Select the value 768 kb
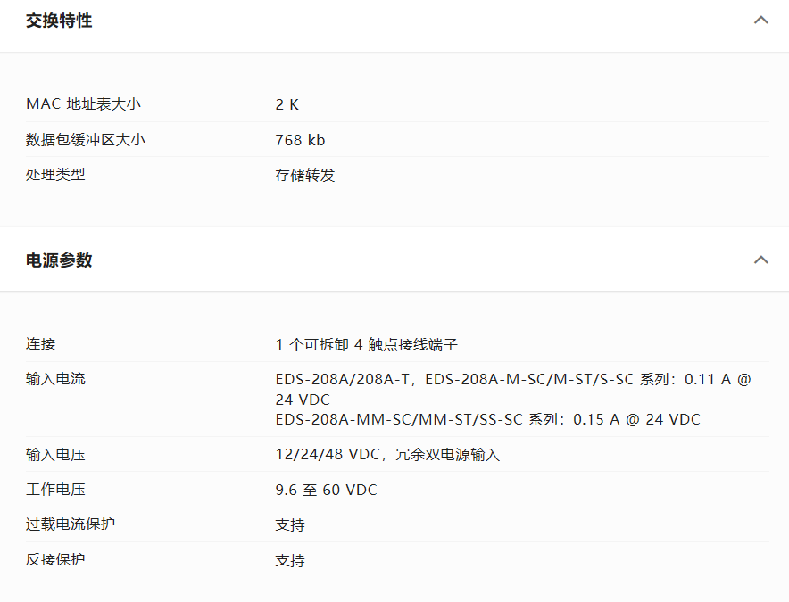The width and height of the screenshot is (789, 602). coord(300,140)
